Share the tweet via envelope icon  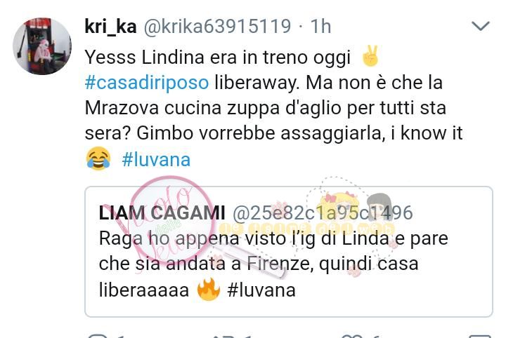pyautogui.click(x=479, y=336)
